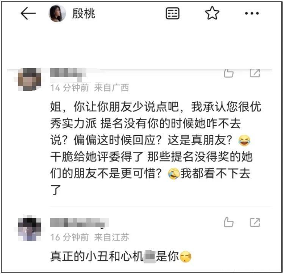The height and width of the screenshot is (274, 283).
Task: Tap the crying-laughing emoji after 这是真朋友？
Action: (244, 140)
